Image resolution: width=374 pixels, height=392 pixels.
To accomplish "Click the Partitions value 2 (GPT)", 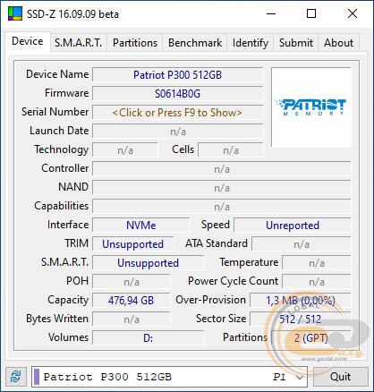I will pyautogui.click(x=311, y=338).
